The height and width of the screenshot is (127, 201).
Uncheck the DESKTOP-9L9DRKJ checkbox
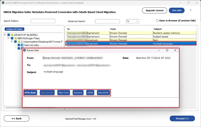click(x=9, y=35)
